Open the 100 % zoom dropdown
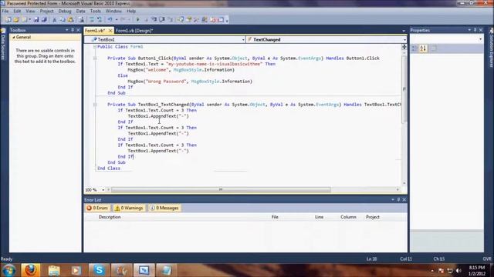The width and height of the screenshot is (494, 277). point(103,190)
